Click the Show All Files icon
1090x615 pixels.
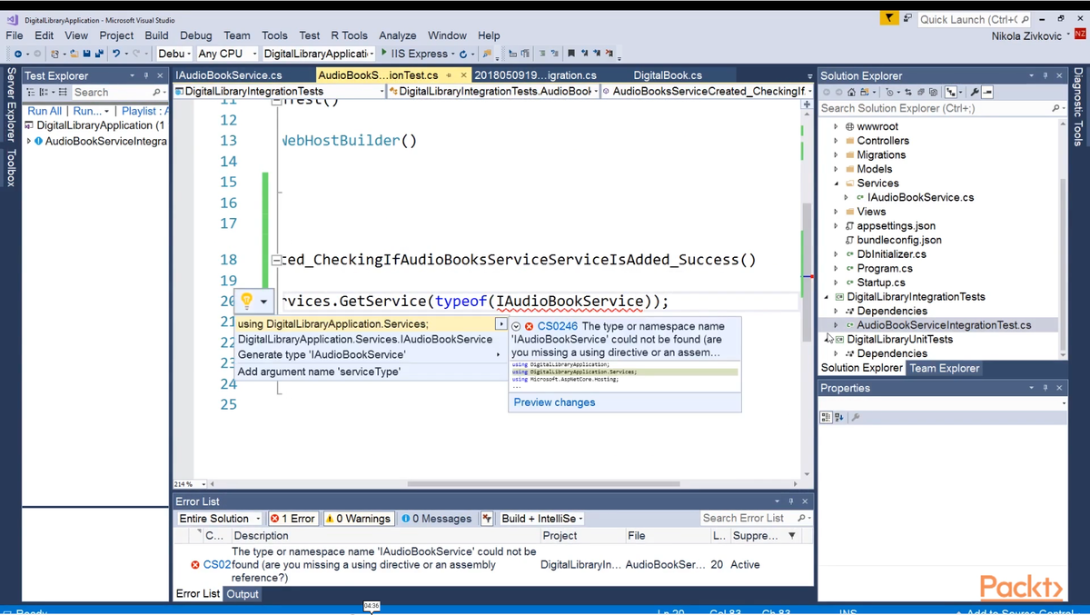tap(933, 92)
